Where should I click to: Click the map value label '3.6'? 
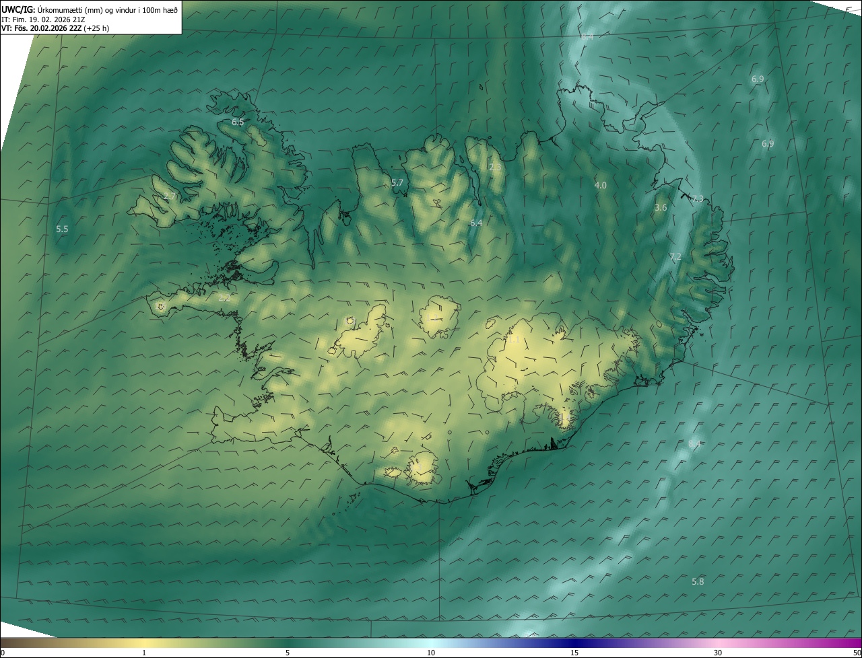pyautogui.click(x=661, y=208)
